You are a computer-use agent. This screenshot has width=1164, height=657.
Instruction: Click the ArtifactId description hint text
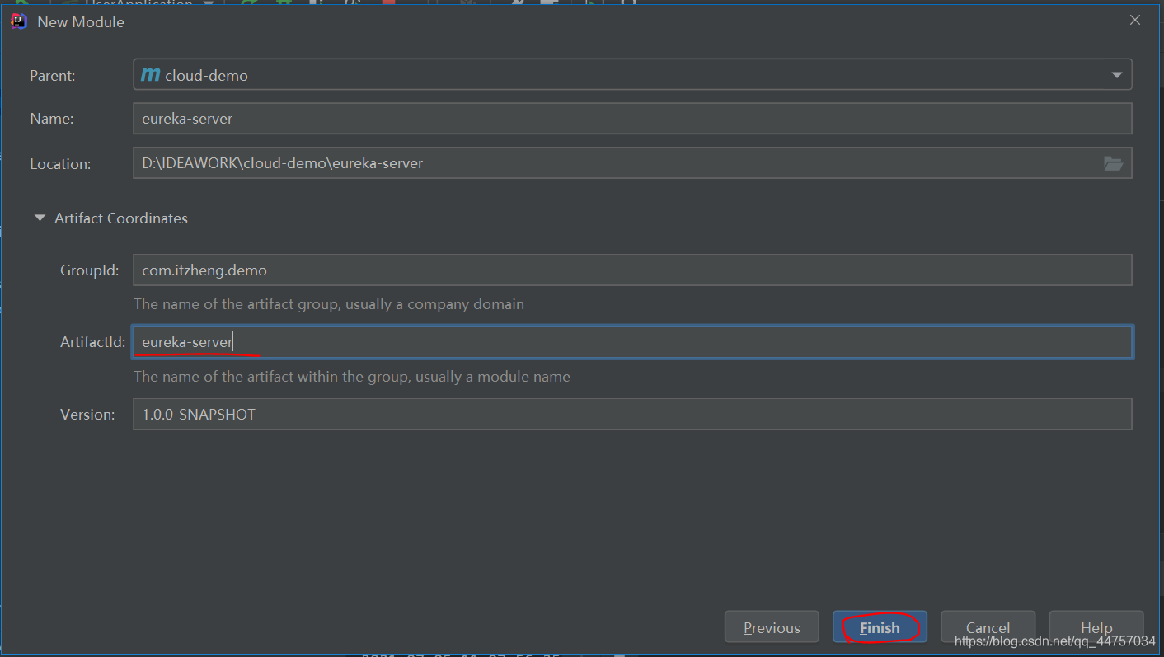(352, 377)
